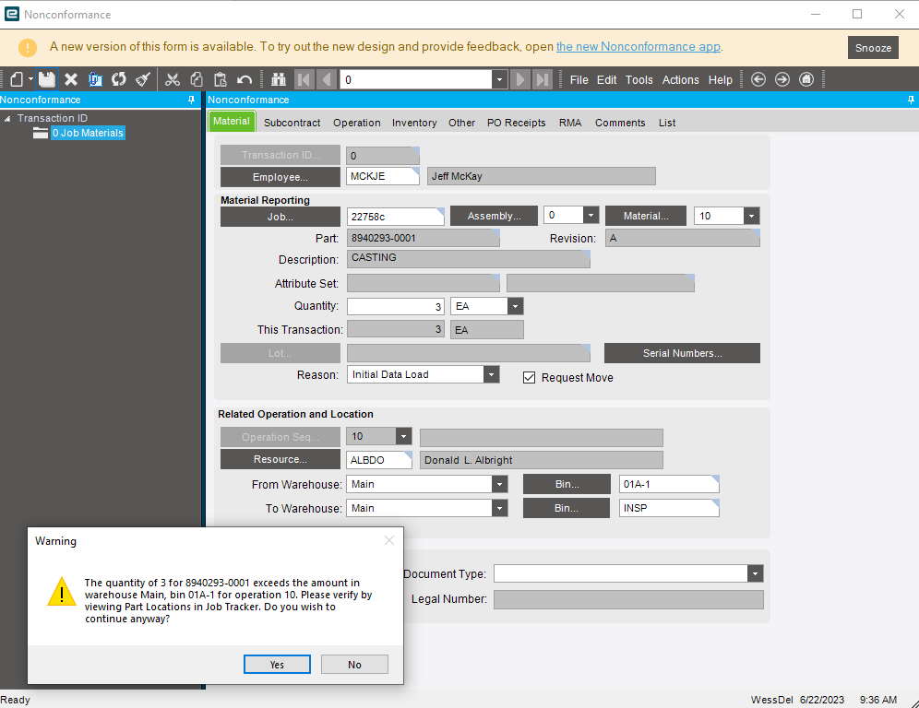The image size is (919, 708).
Task: Click the From Warehouse Bin... button
Action: point(567,484)
